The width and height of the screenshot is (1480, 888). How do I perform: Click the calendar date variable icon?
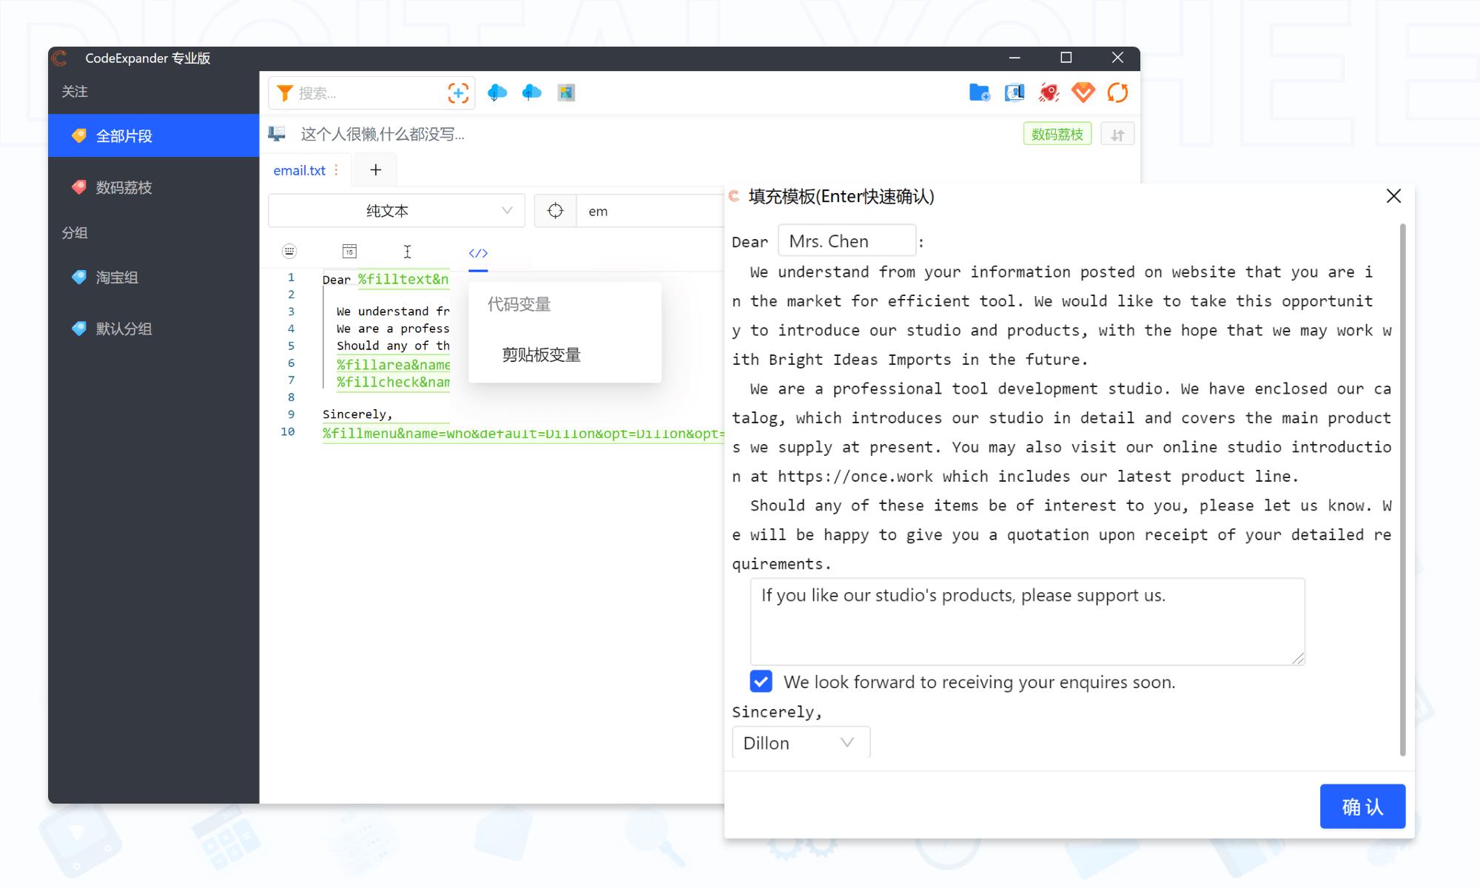pyautogui.click(x=349, y=252)
